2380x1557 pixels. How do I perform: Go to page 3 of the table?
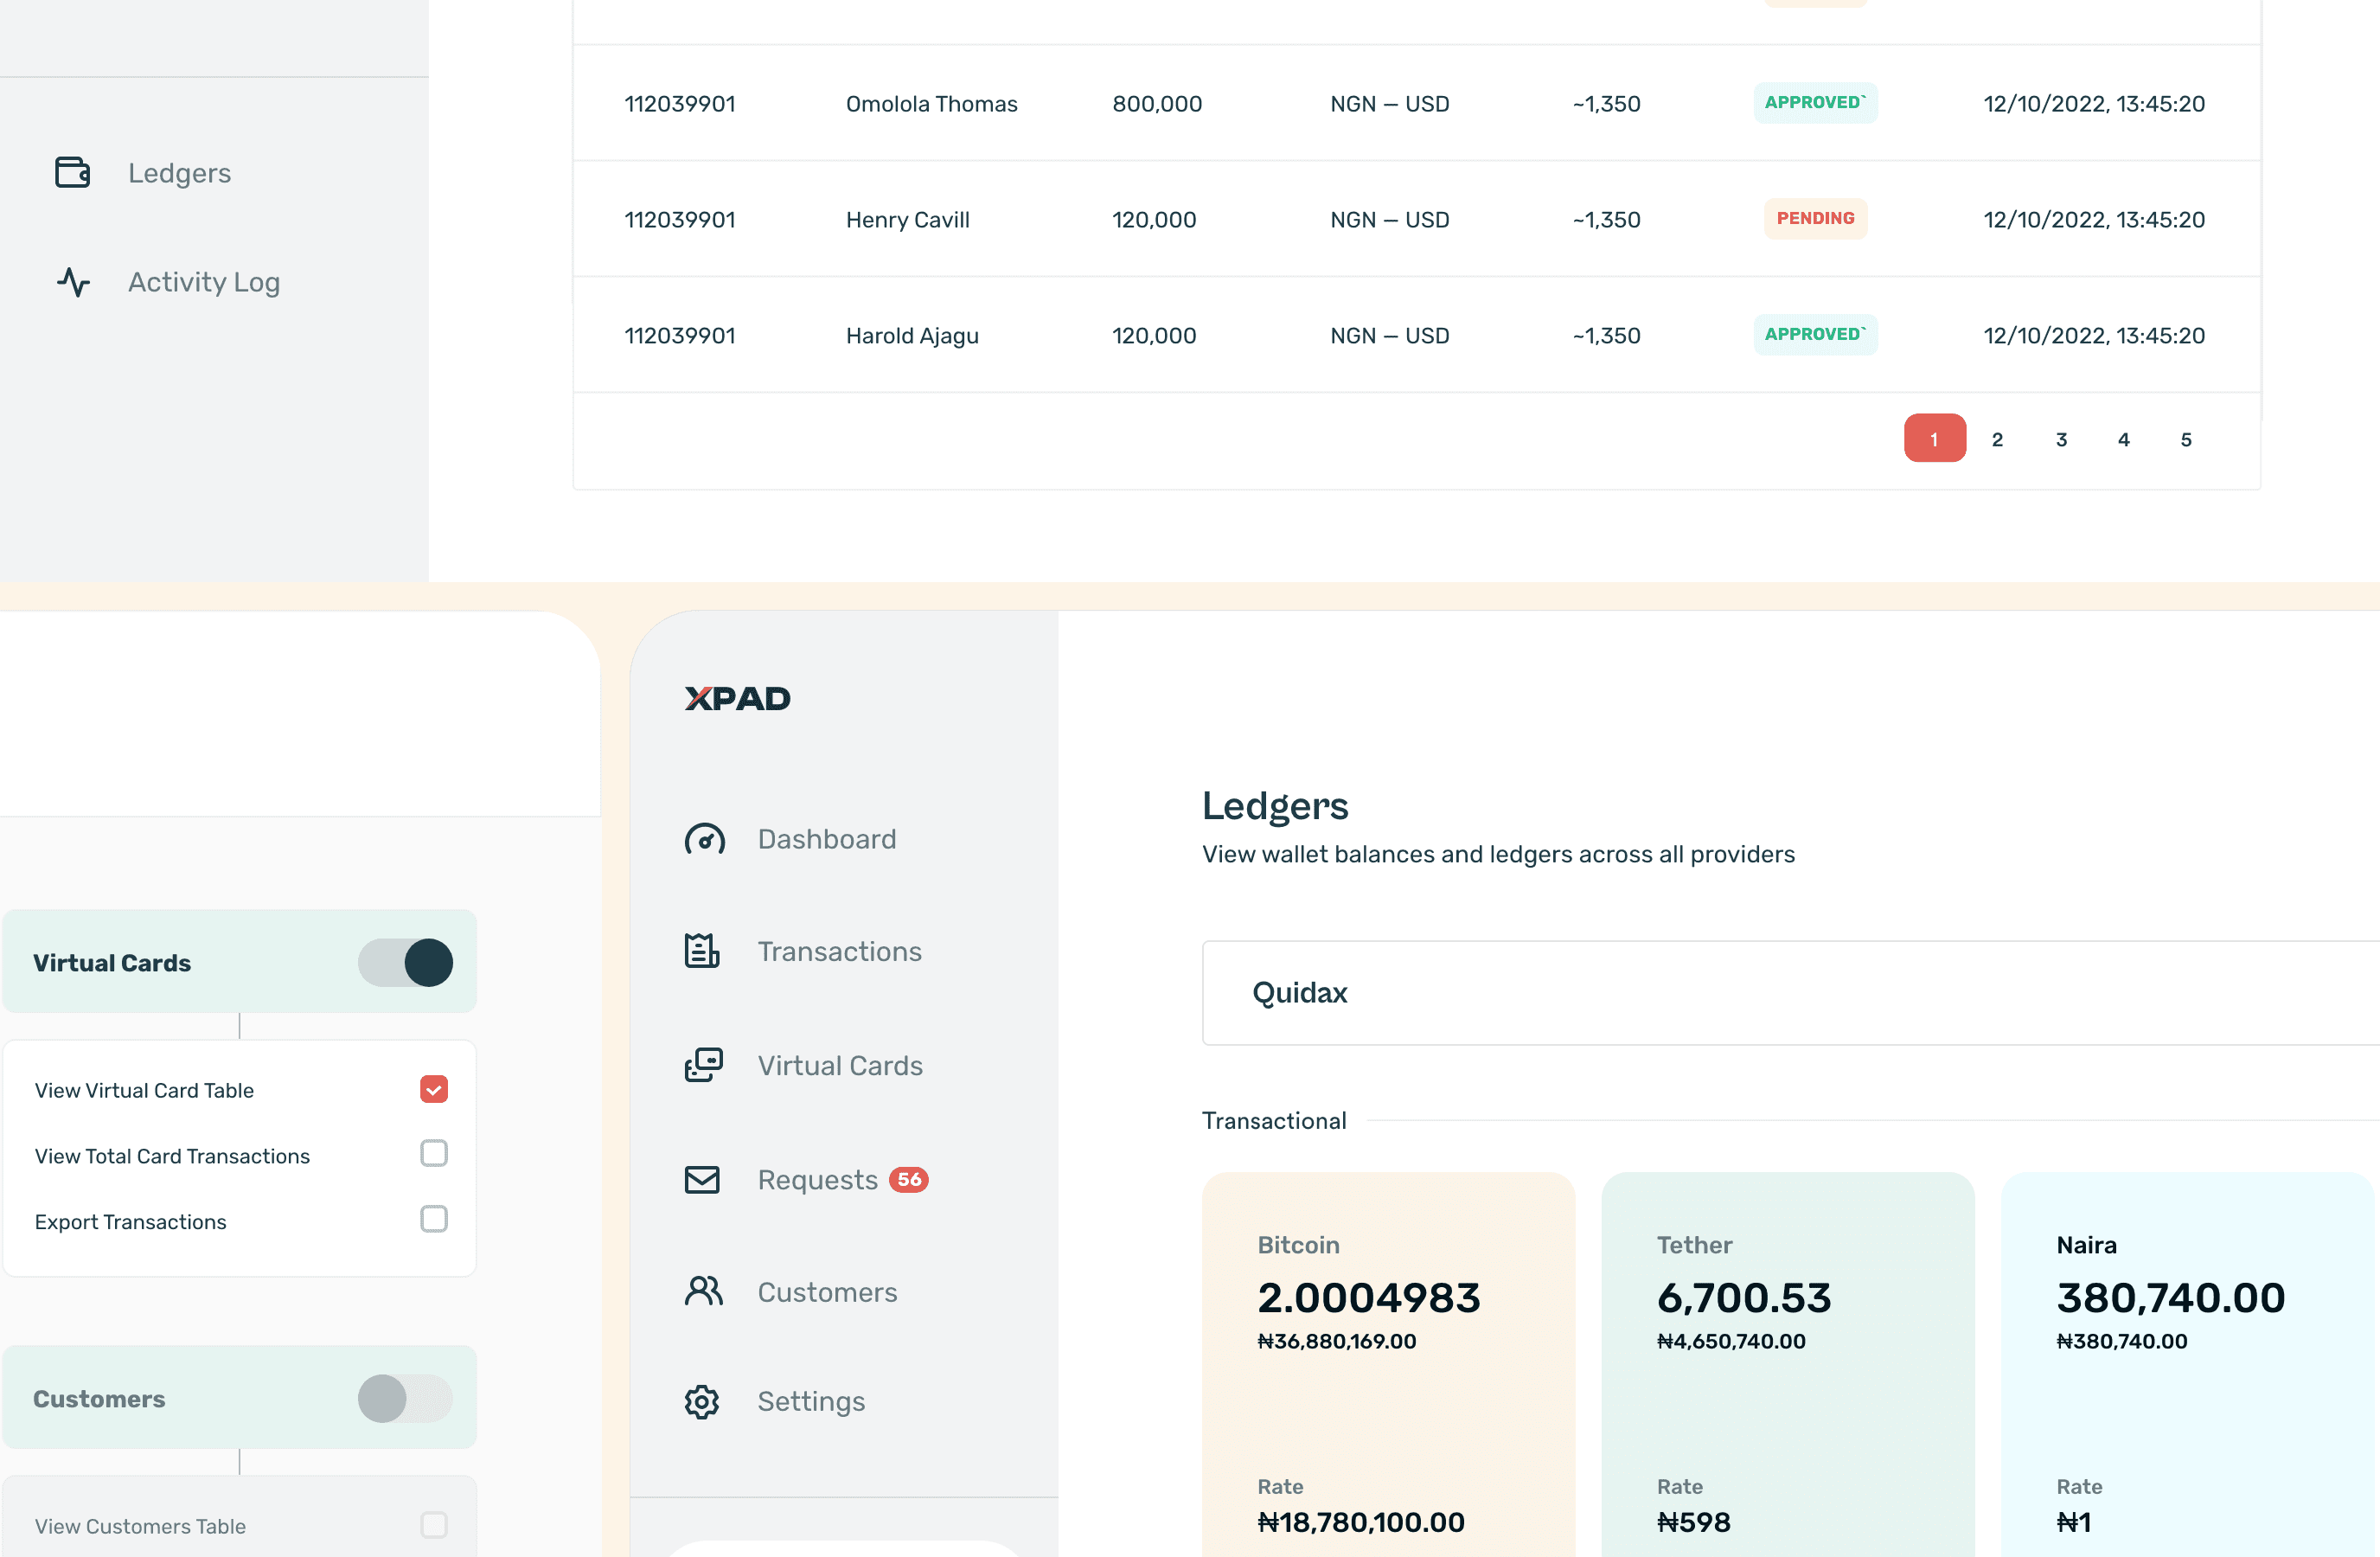[2061, 439]
